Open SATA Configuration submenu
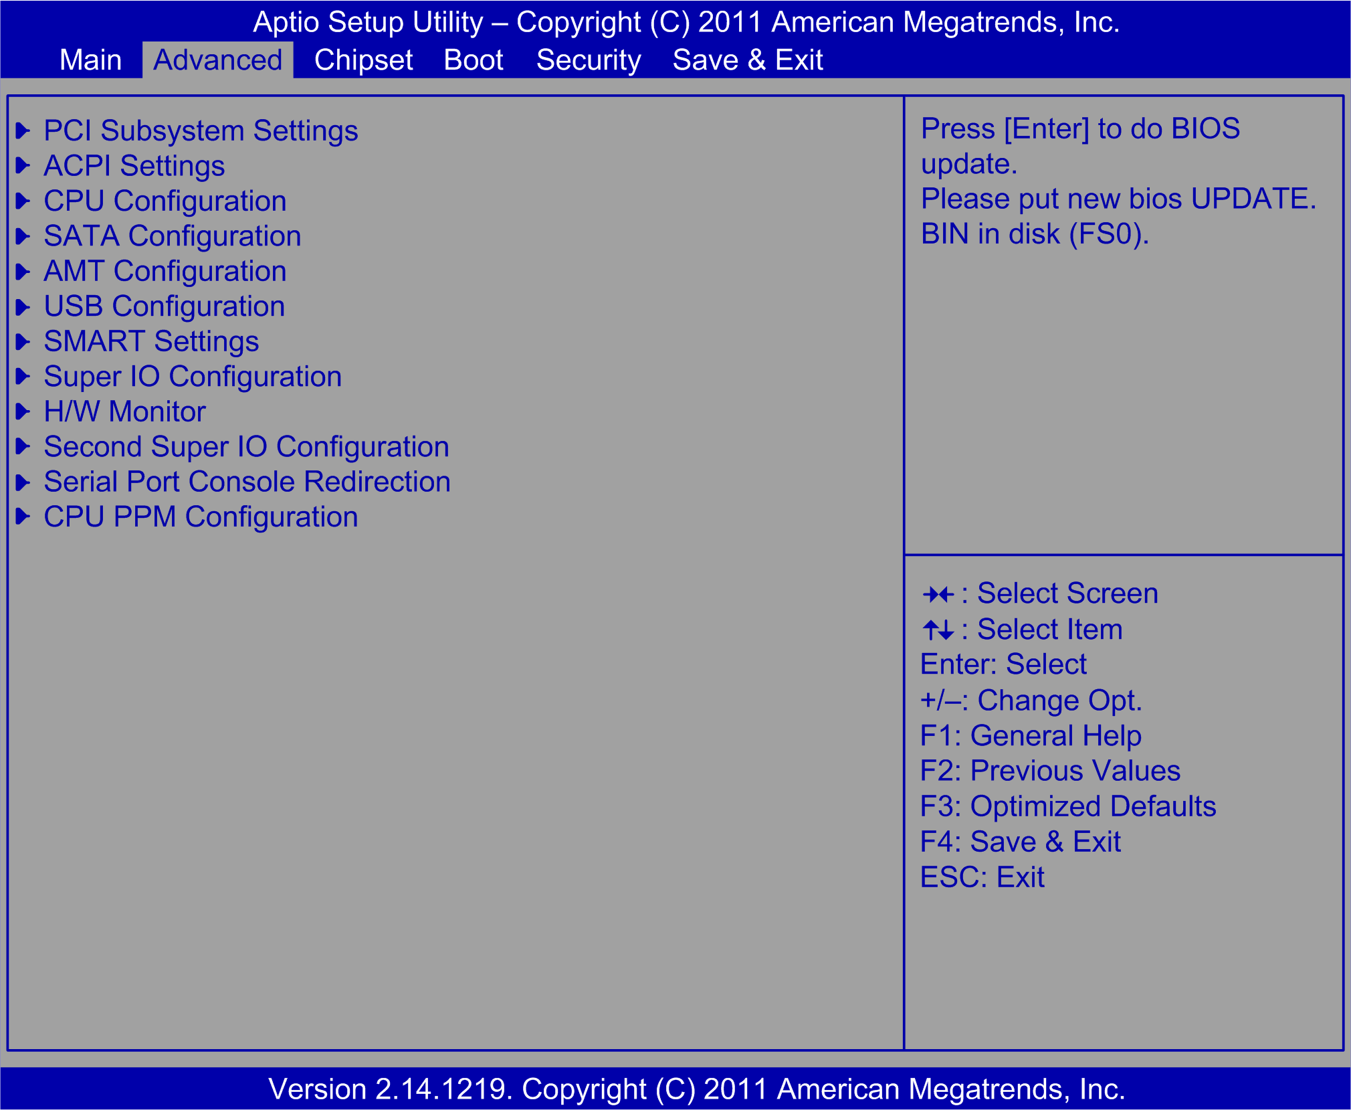The width and height of the screenshot is (1351, 1110). click(x=172, y=236)
